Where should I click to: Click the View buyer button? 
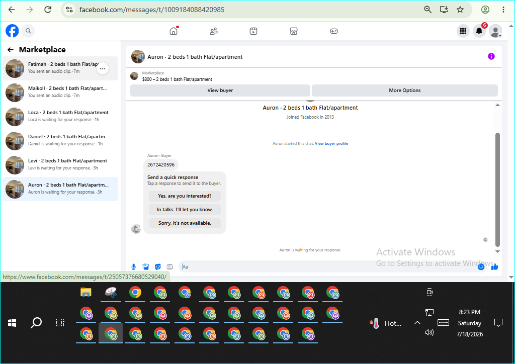coord(220,90)
